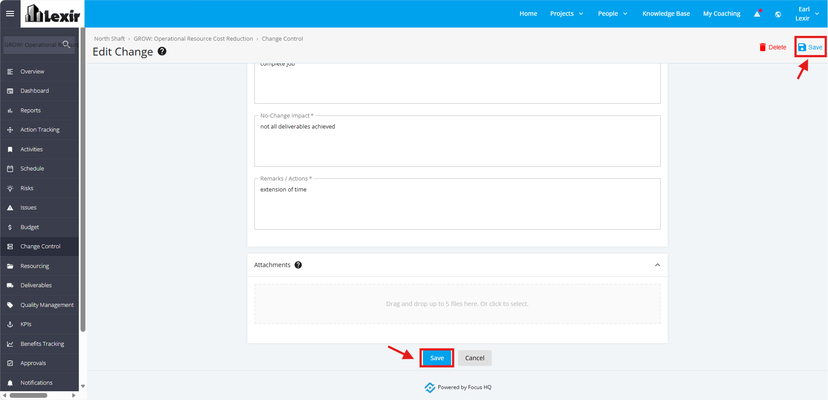Click the Dashboard icon in sidebar
Viewport: 828px width, 400px height.
click(10, 91)
